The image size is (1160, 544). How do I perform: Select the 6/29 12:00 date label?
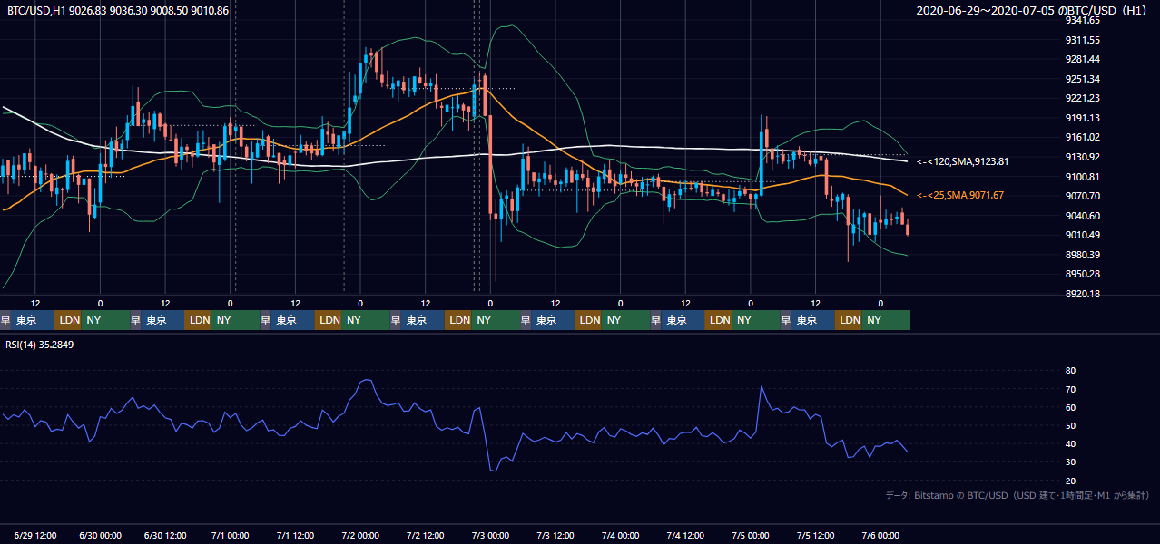coord(36,535)
